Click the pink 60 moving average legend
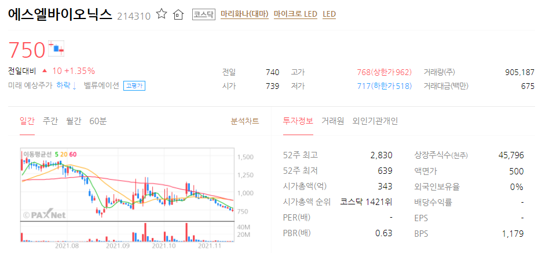542x261 pixels. 72,154
